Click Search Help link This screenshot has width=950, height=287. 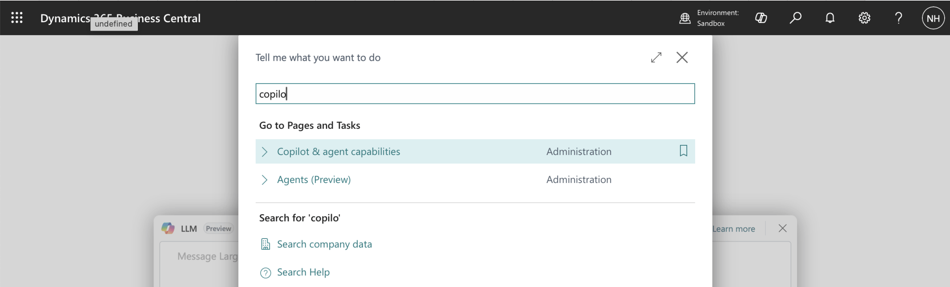pos(303,272)
